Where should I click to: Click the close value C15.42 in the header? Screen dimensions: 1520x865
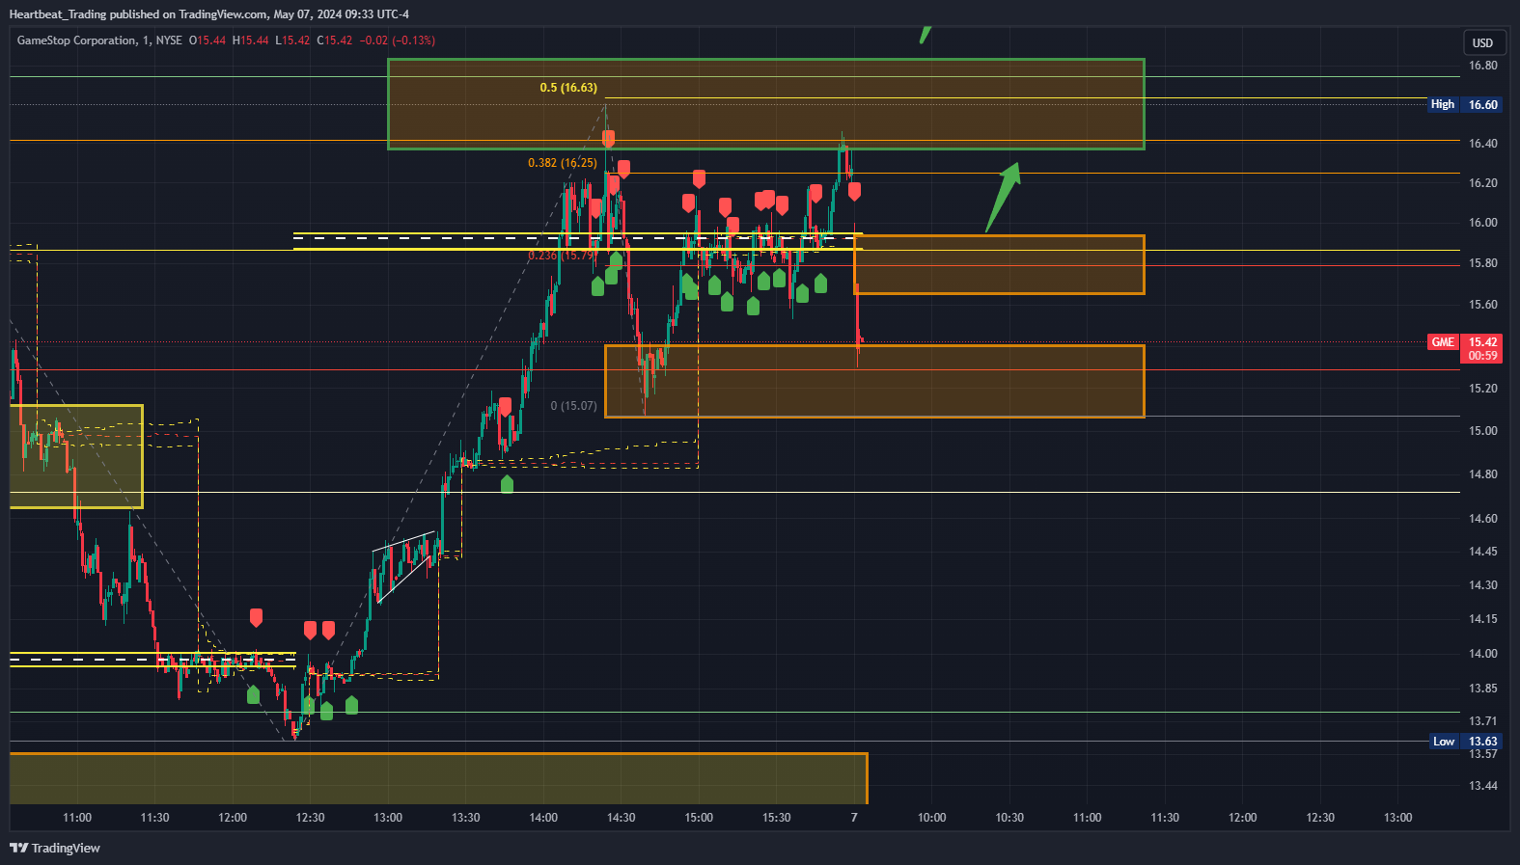[335, 41]
